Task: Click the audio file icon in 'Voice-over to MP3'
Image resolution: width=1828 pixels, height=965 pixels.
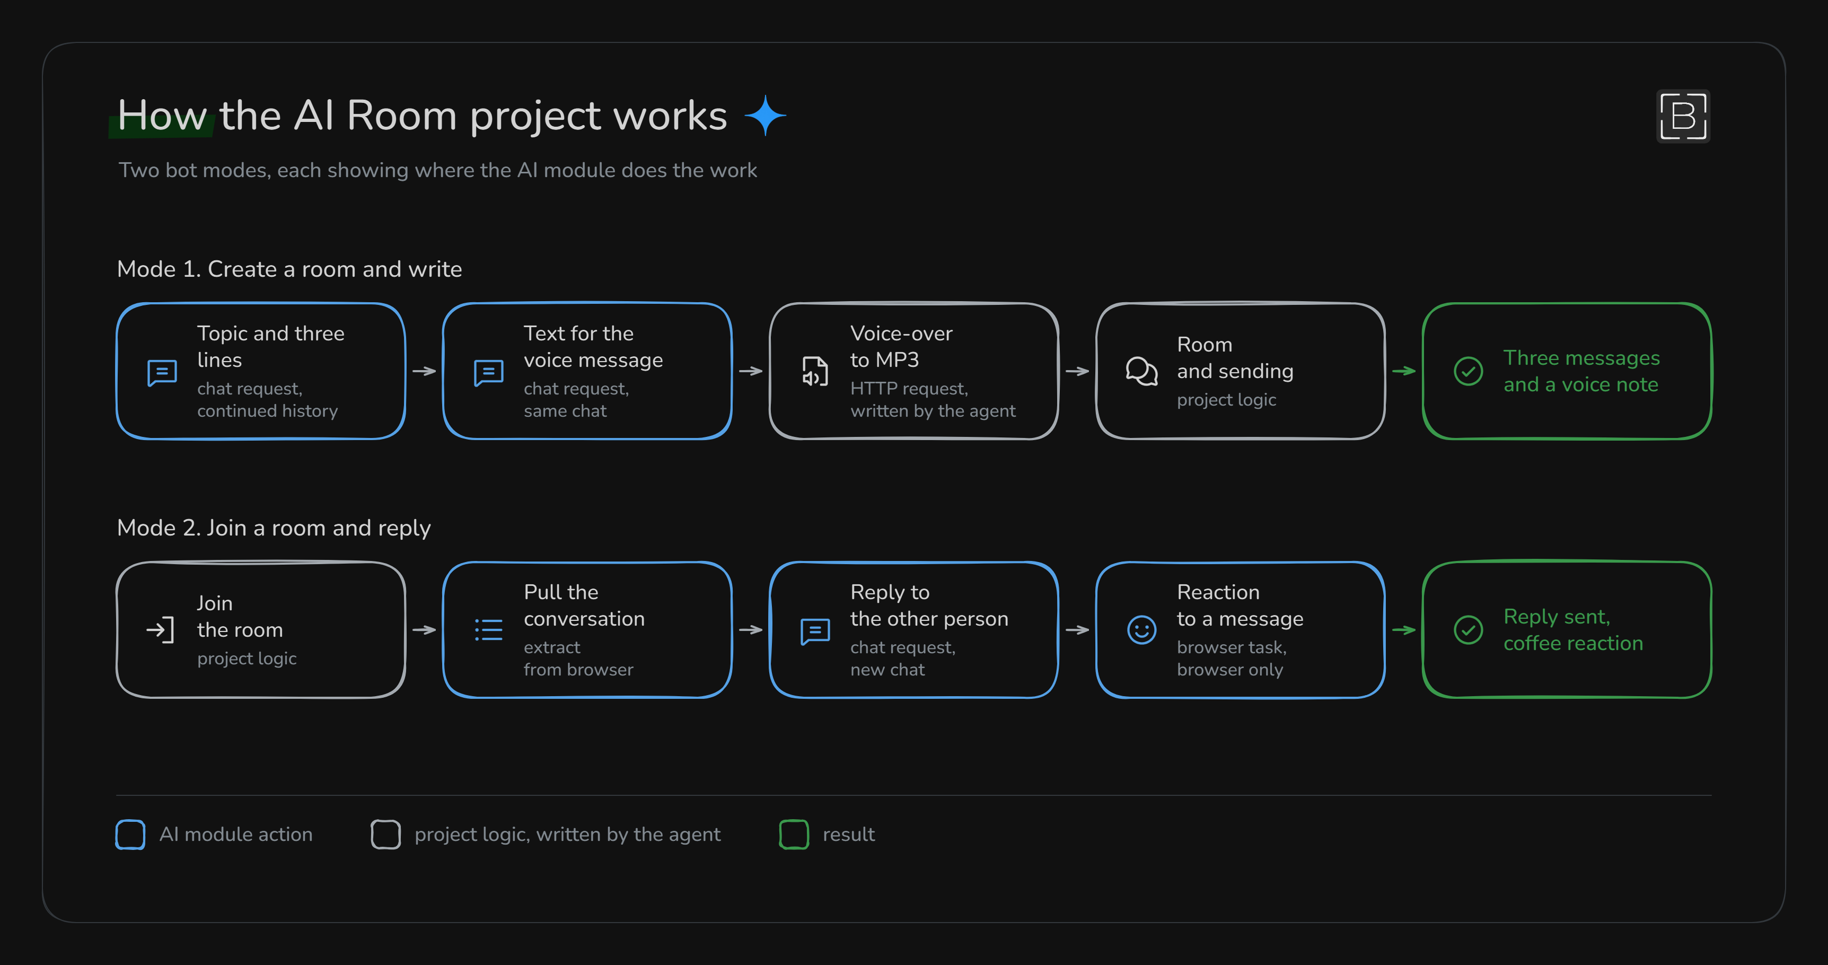Action: pyautogui.click(x=815, y=371)
